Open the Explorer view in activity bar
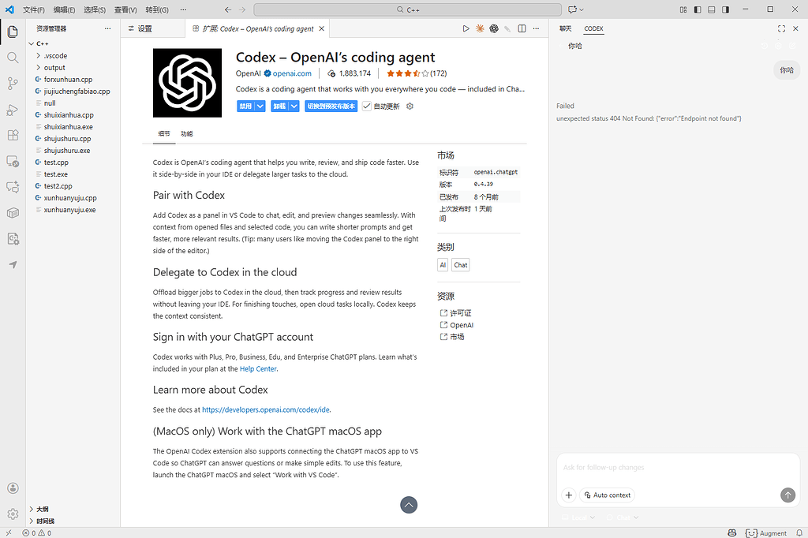This screenshot has width=808, height=538. (13, 32)
